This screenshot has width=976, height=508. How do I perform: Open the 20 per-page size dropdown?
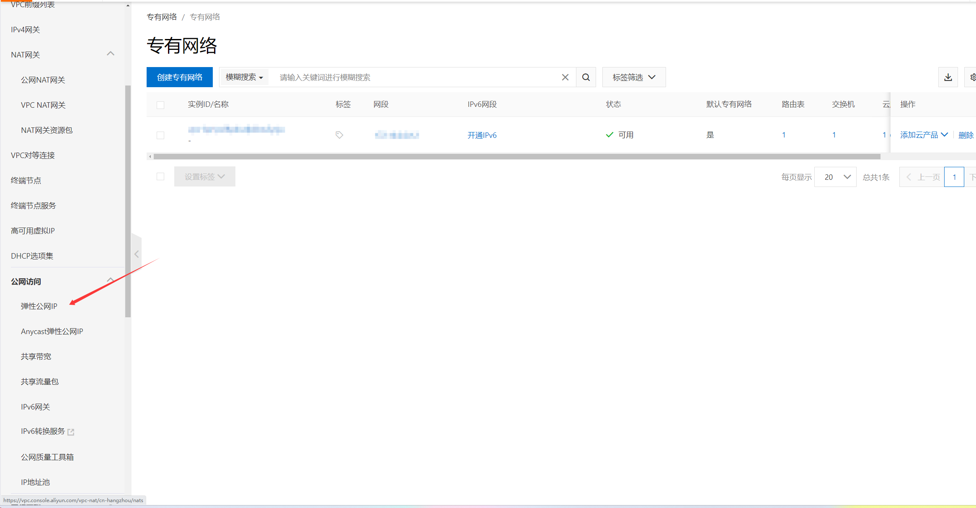tap(835, 177)
